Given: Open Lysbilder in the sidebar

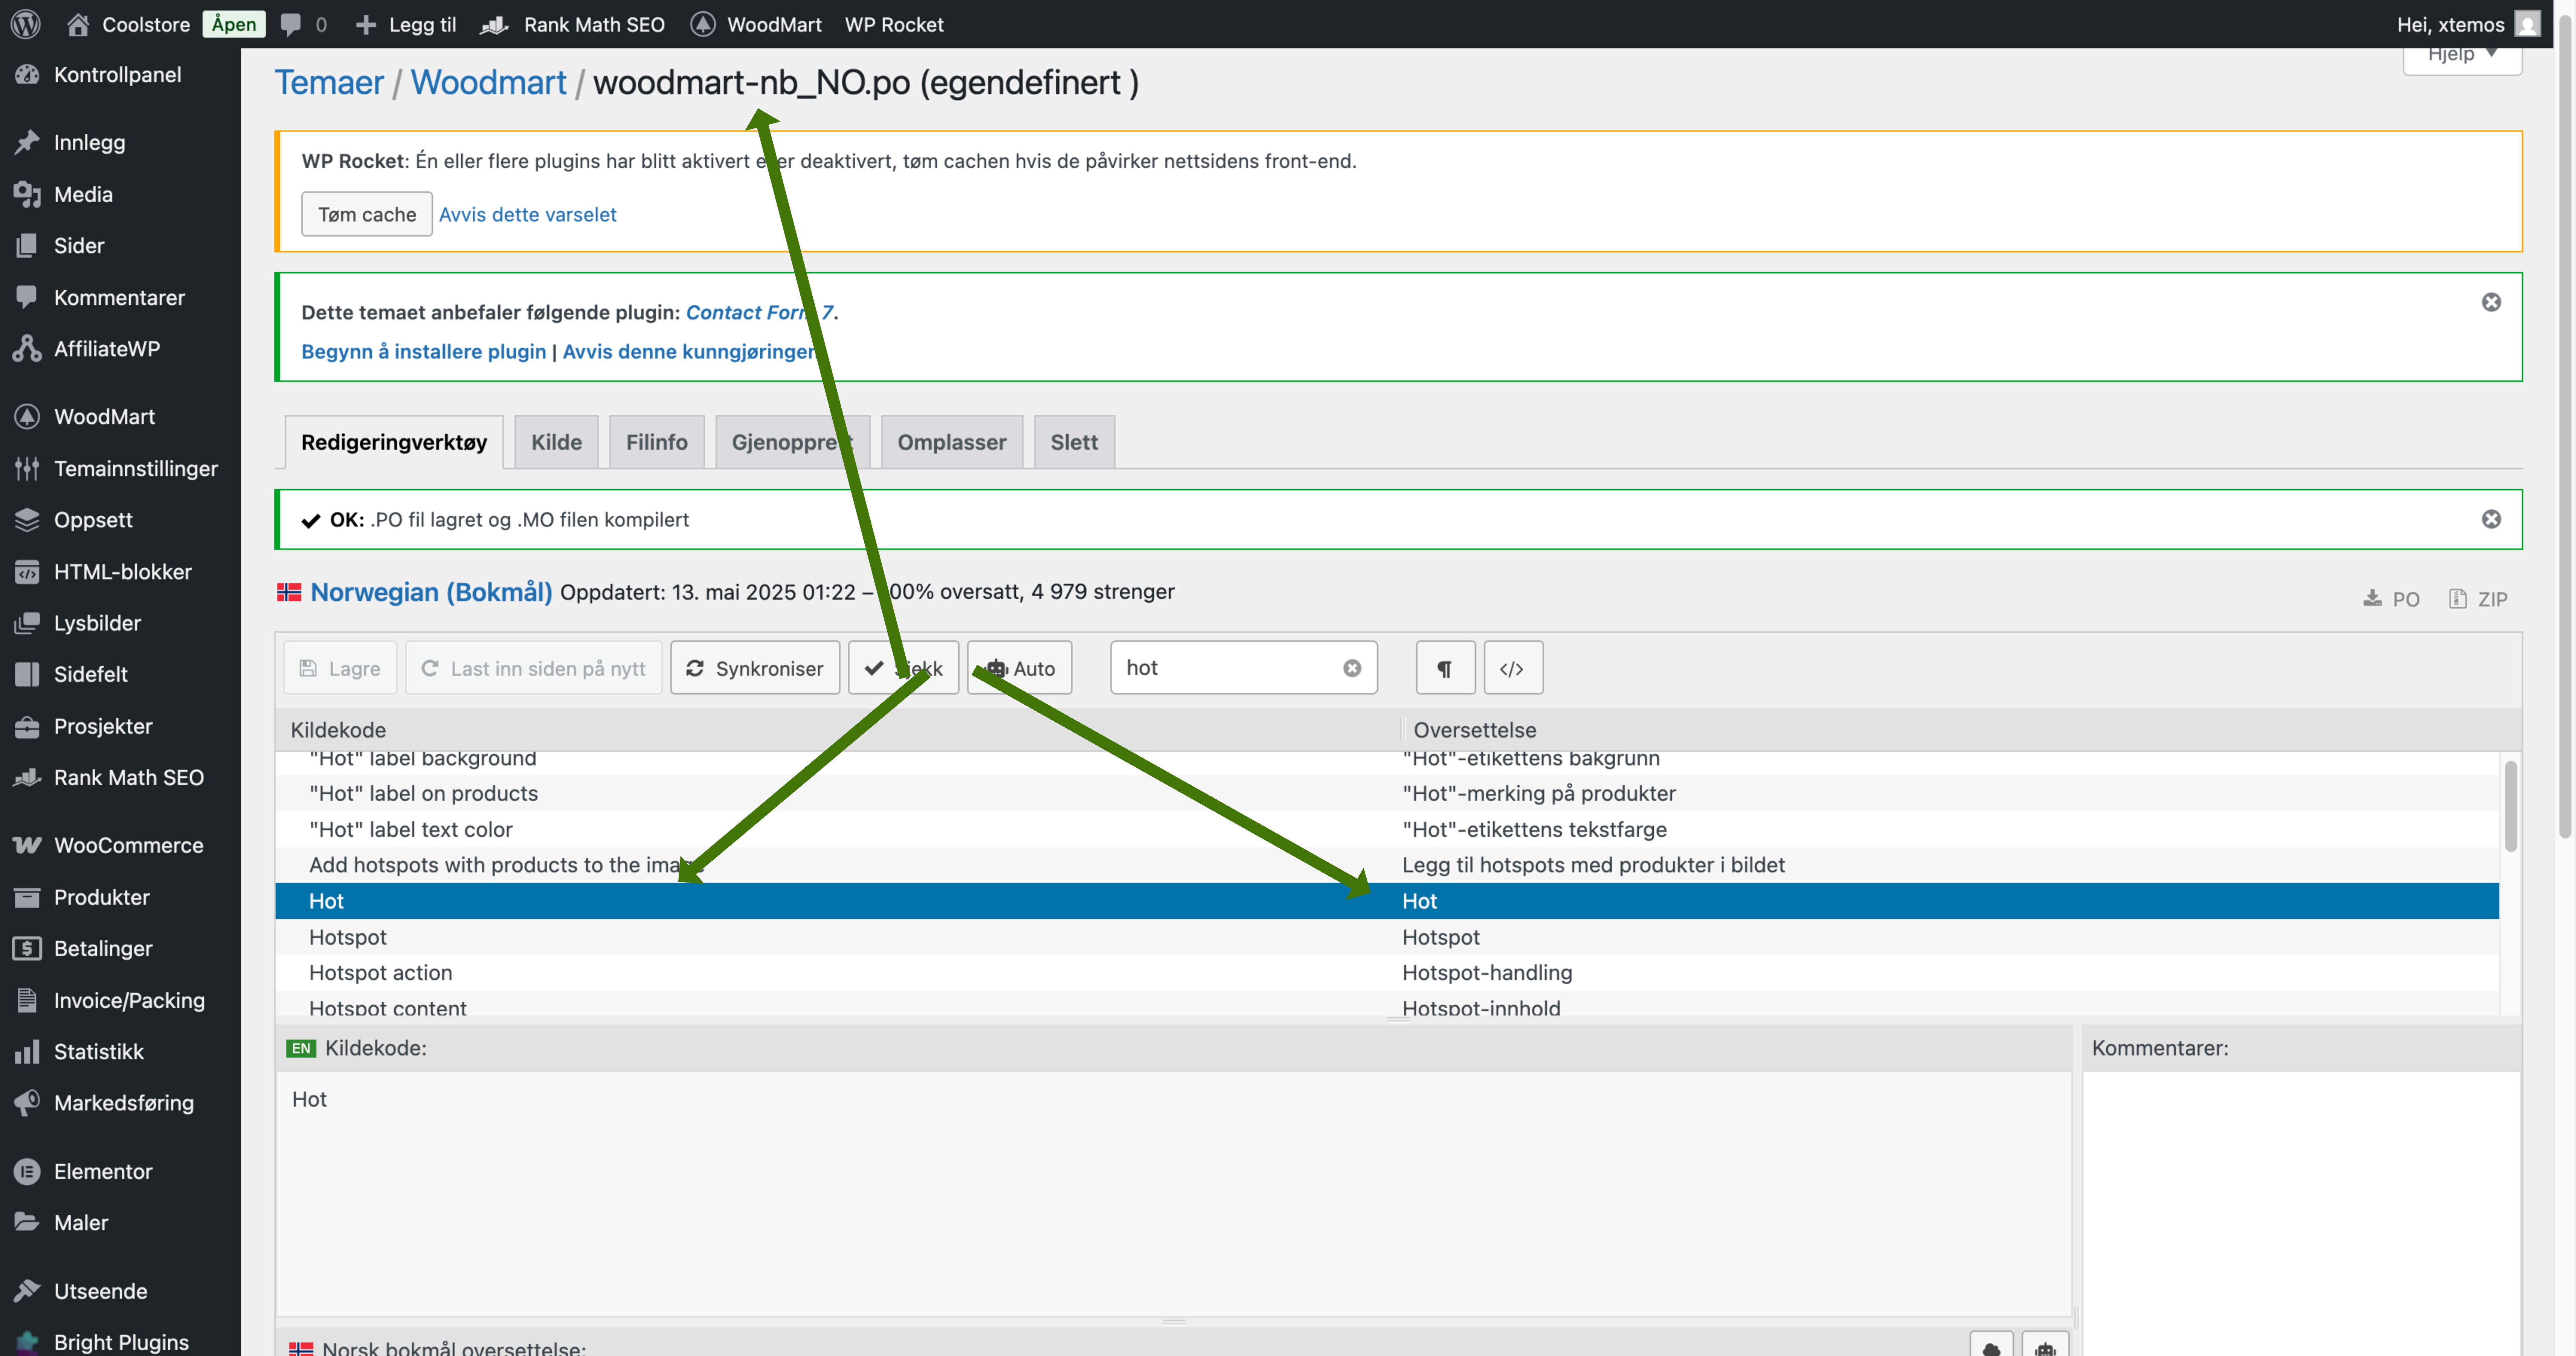Looking at the screenshot, I should [x=120, y=623].
